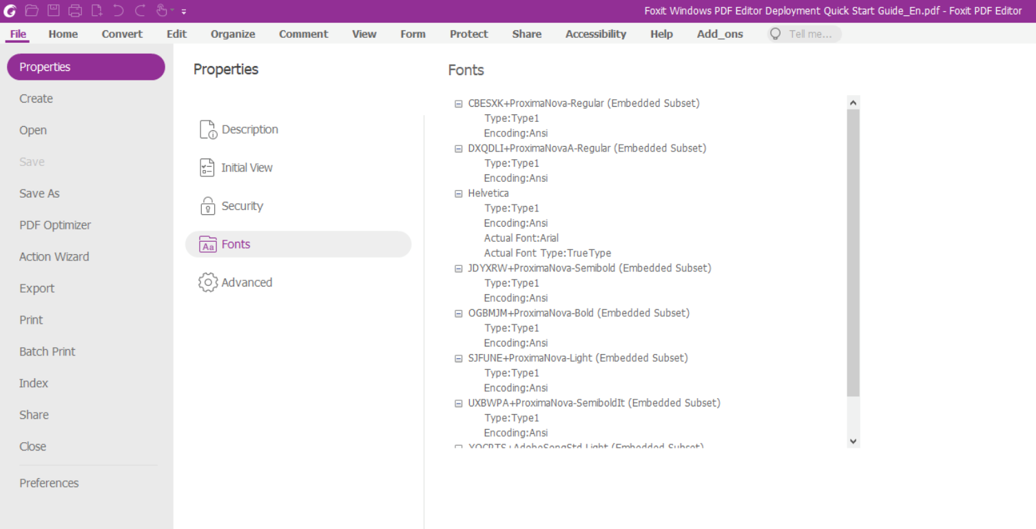Screen dimensions: 1036x529
Task: Open the Share ribbon tab
Action: [527, 34]
